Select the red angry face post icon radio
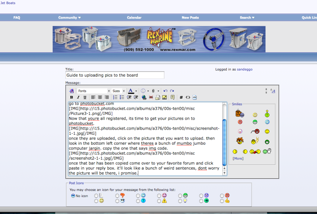 (x=222, y=196)
